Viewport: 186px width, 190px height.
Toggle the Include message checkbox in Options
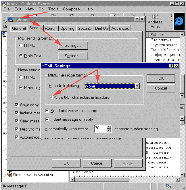(x=17, y=113)
